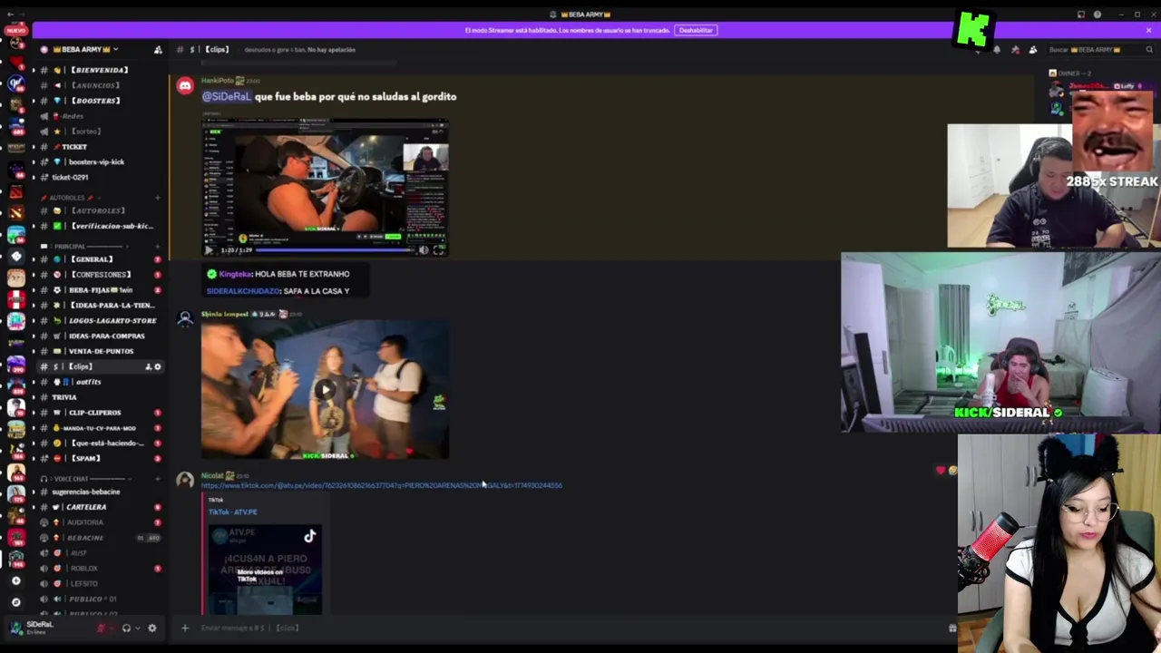
Task: Open the ATV.PE TikTok embed thumbnail
Action: coord(264,570)
